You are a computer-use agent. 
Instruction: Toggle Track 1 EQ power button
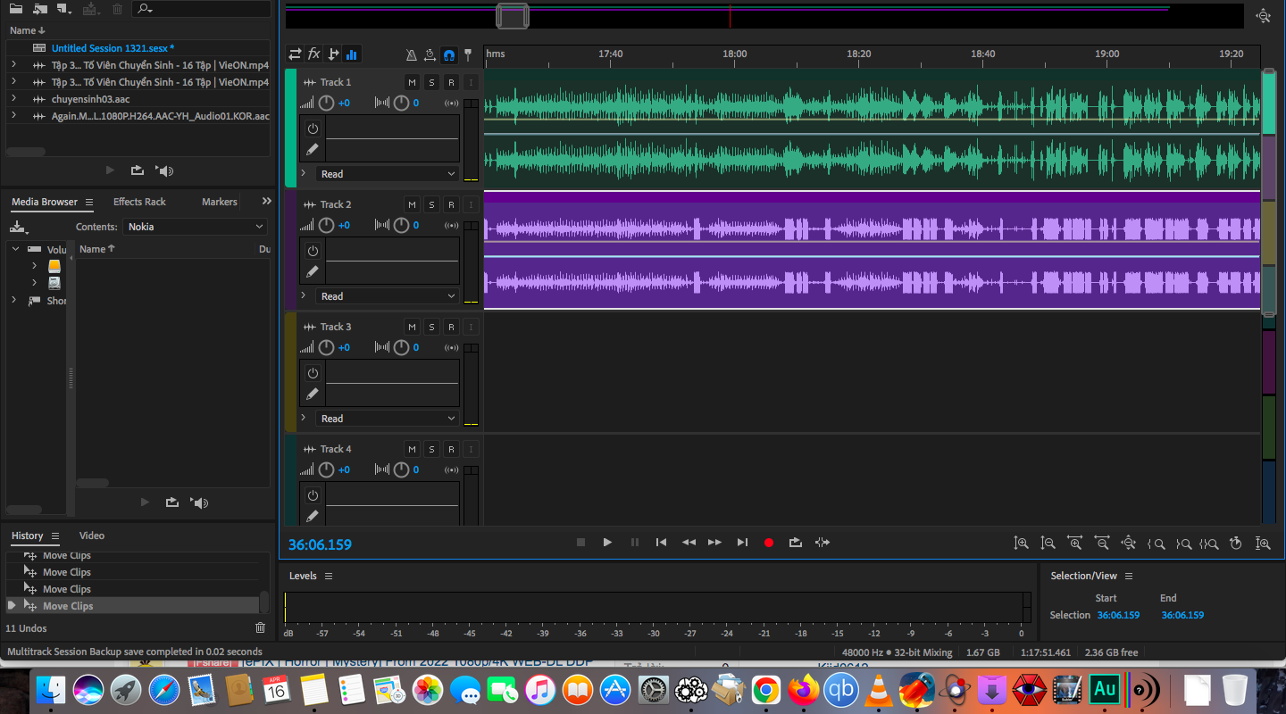pyautogui.click(x=313, y=129)
